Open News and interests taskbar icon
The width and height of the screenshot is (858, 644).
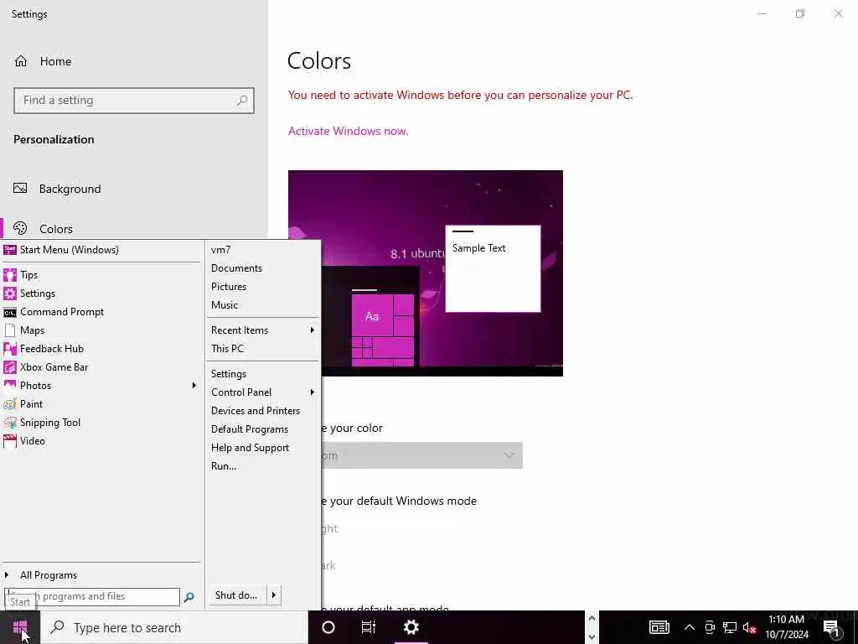(x=659, y=627)
